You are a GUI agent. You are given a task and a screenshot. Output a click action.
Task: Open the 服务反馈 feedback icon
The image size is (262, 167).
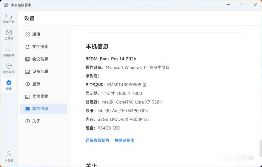(x=9, y=68)
